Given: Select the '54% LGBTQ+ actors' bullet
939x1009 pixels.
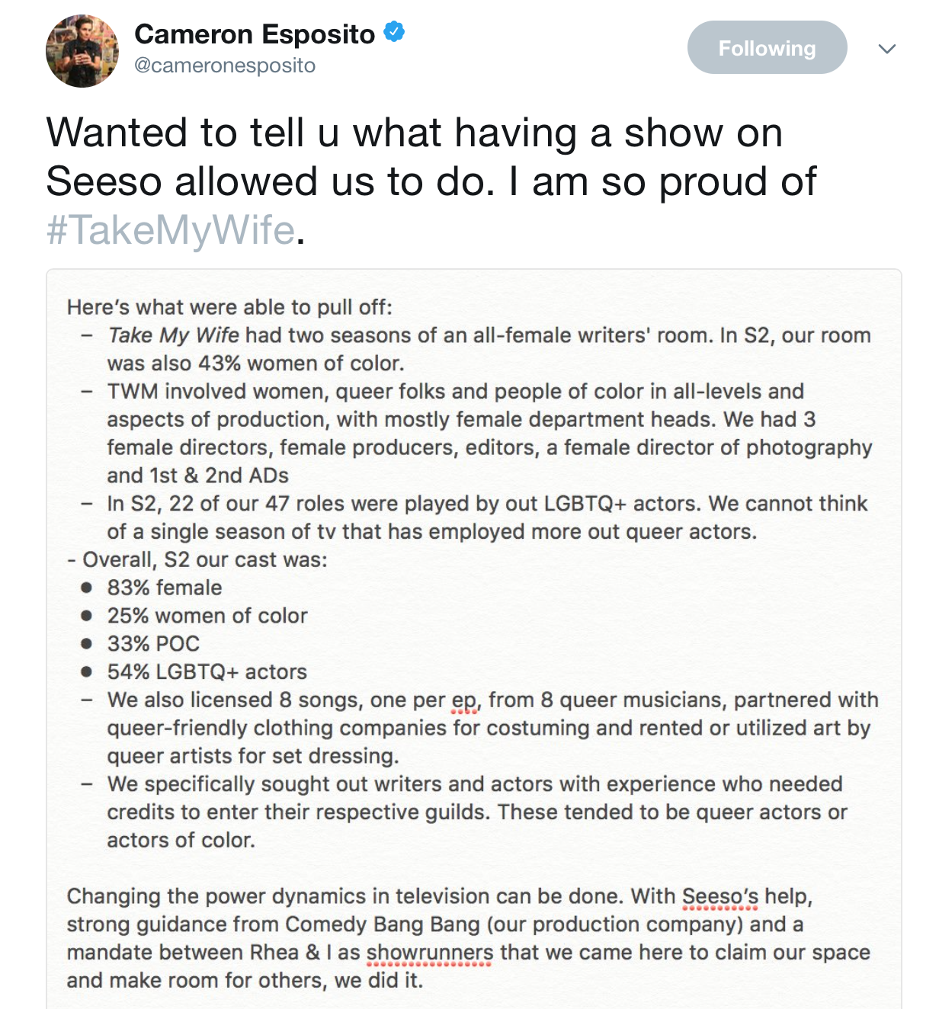Looking at the screenshot, I should click(207, 672).
